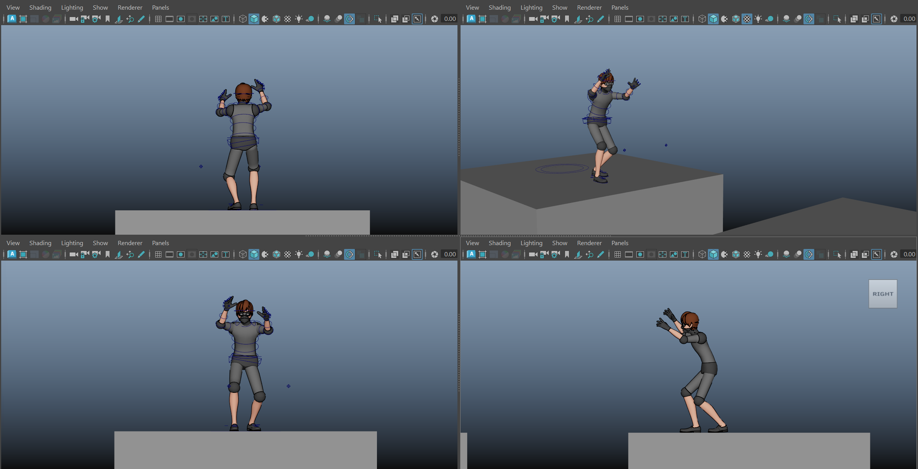918x469 pixels.
Task: Click blue 'A' icon in bottom-right panel toolbar
Action: click(x=471, y=254)
